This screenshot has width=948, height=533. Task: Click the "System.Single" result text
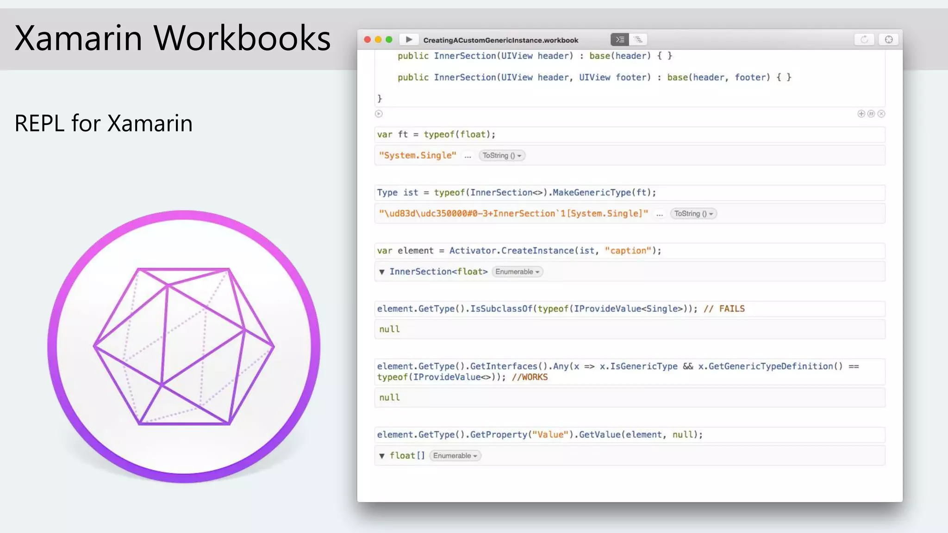point(418,155)
